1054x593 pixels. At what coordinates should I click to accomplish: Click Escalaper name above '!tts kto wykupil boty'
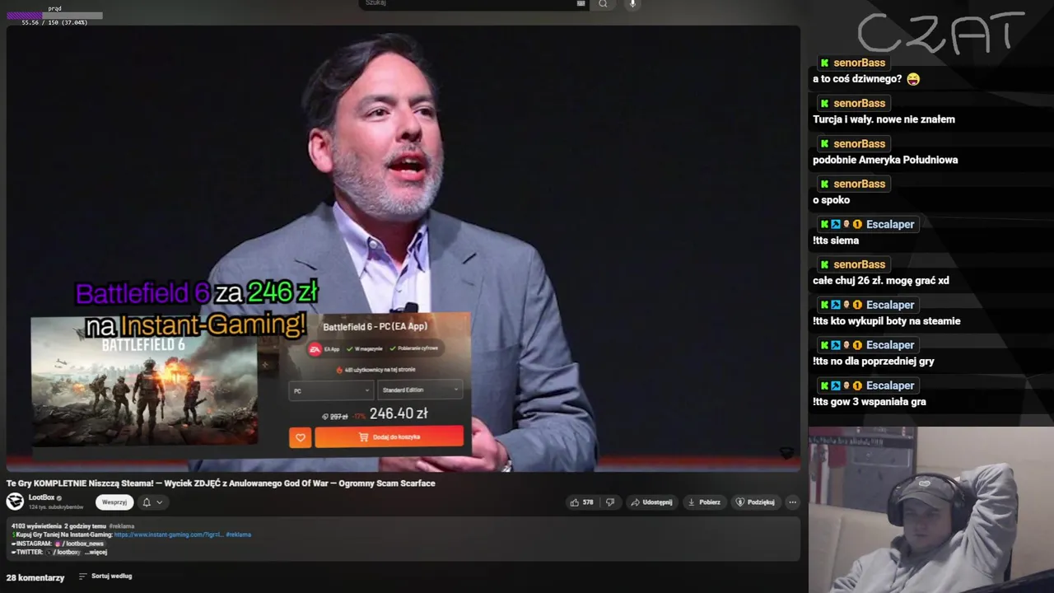tap(890, 305)
